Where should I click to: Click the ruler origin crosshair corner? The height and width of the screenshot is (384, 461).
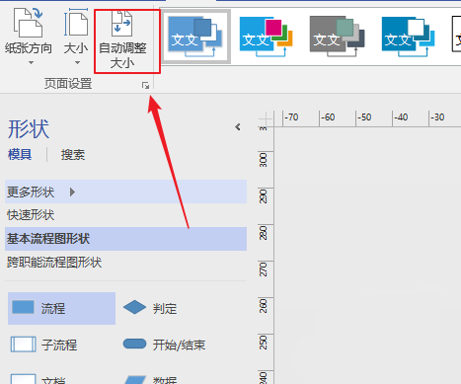pyautogui.click(x=266, y=117)
